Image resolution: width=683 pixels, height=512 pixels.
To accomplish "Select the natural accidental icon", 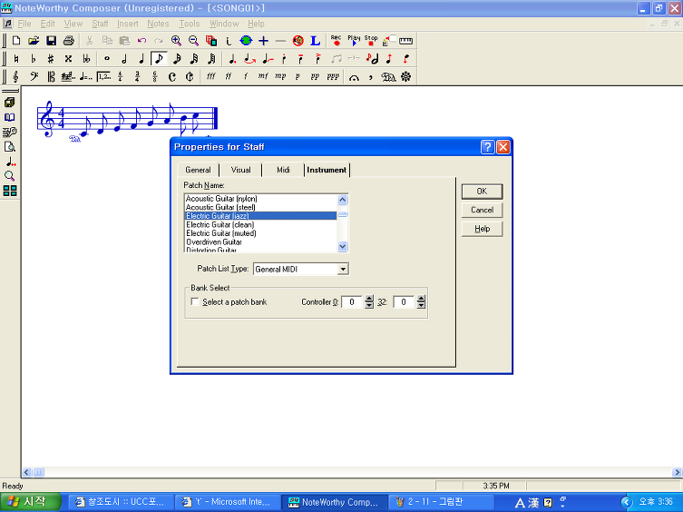I will click(x=16, y=58).
